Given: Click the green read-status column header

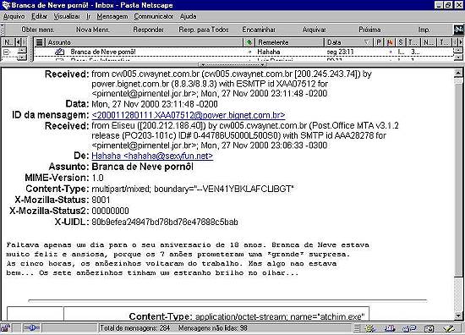Looking at the screenshot, I should pos(249,42).
